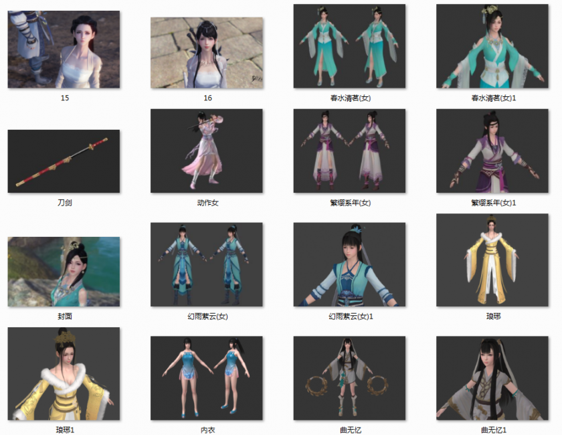Open the 幻雨紫云(女) two-figure thumbnail

pos(207,264)
